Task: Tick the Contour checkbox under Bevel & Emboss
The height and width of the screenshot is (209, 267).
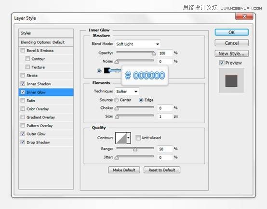Action: (x=27, y=59)
